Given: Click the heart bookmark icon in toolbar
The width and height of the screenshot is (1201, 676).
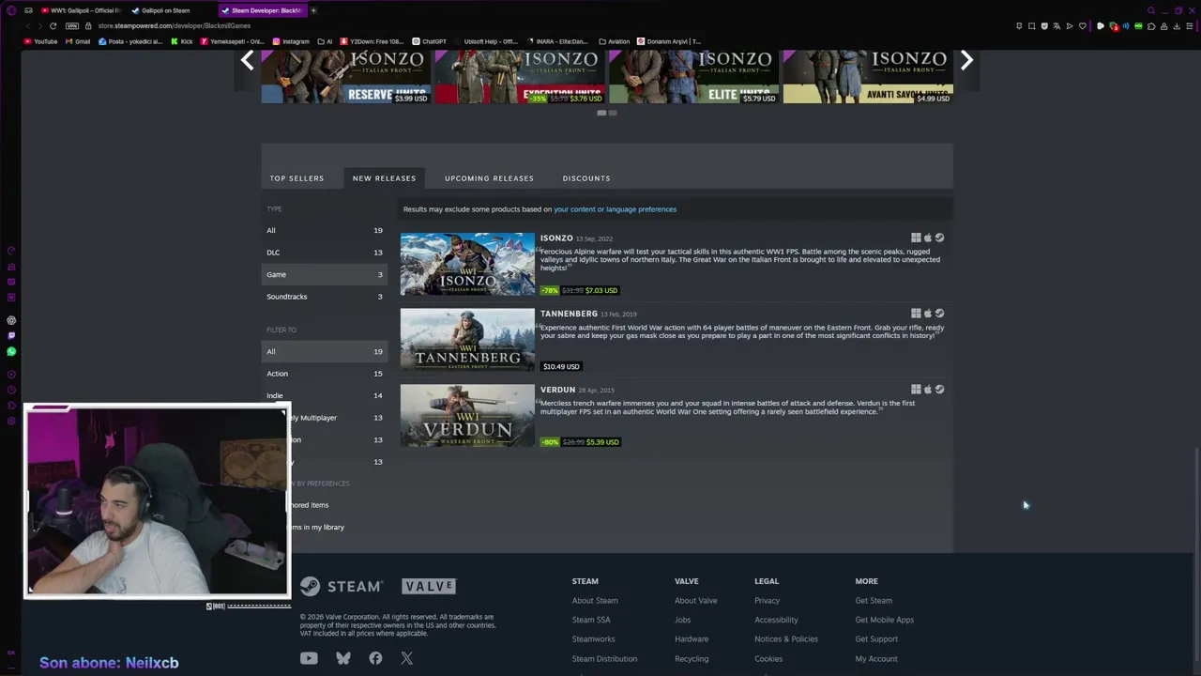Looking at the screenshot, I should pyautogui.click(x=1082, y=26).
